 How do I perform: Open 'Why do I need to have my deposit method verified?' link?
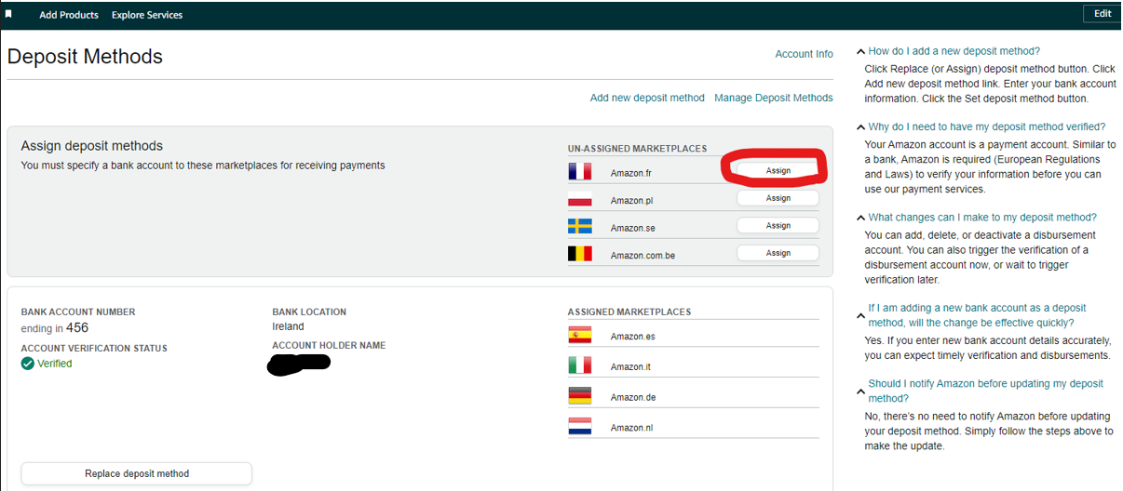(x=987, y=126)
